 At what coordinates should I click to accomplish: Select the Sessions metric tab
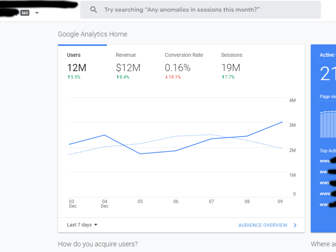coord(232,66)
